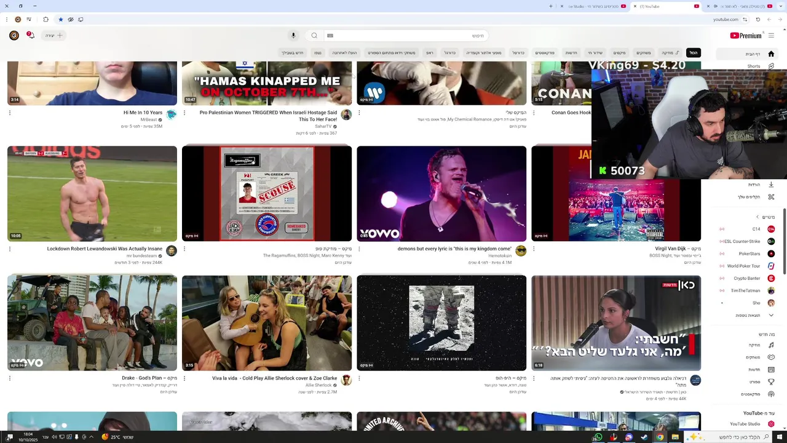Image resolution: width=787 pixels, height=443 pixels.
Task: Open Steam from the taskbar
Action: tap(644, 437)
